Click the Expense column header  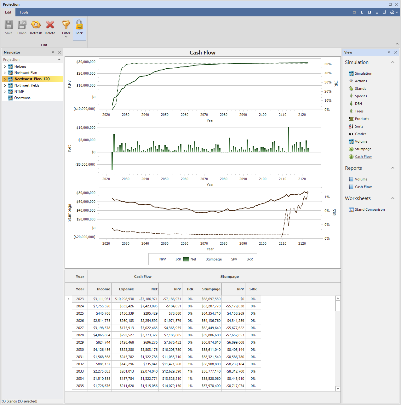pos(123,289)
